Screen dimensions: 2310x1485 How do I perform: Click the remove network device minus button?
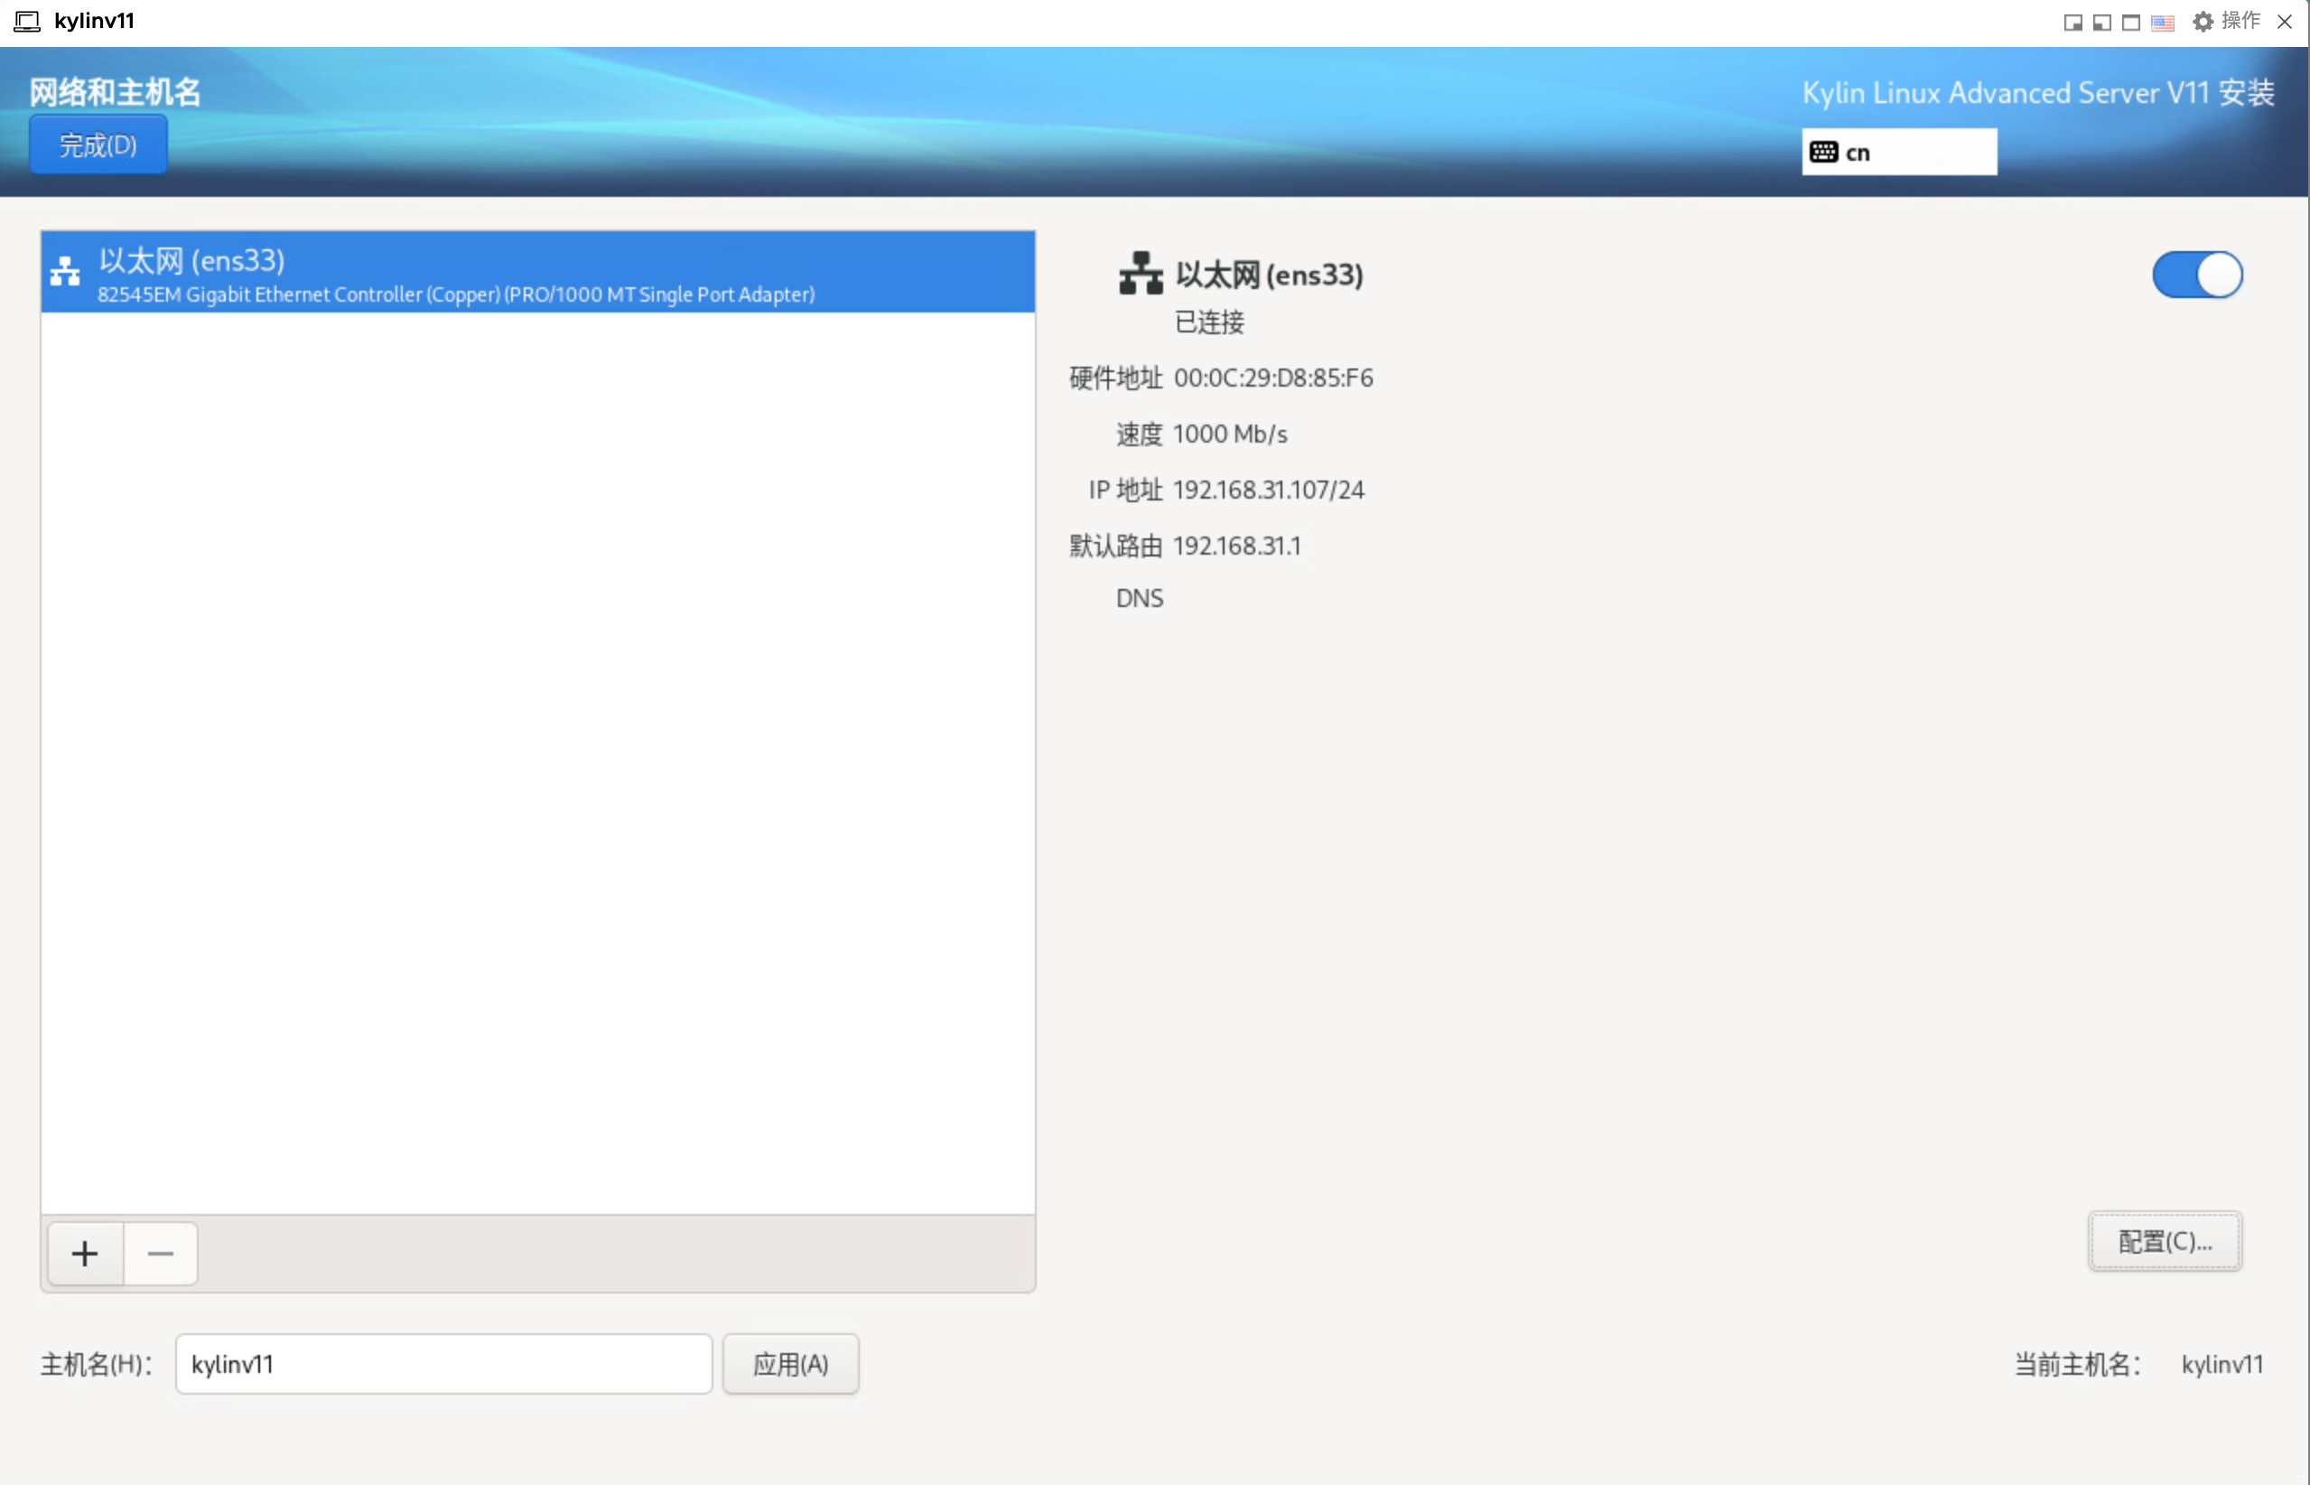tap(160, 1254)
